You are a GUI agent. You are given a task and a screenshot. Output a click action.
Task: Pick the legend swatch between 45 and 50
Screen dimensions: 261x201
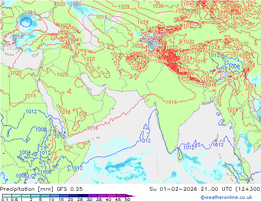coord(121,196)
